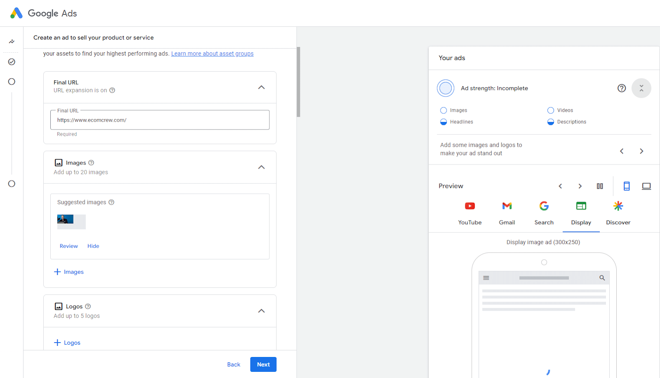Select the Videos asset status indicator
Viewport: 660px width, 378px height.
click(551, 110)
